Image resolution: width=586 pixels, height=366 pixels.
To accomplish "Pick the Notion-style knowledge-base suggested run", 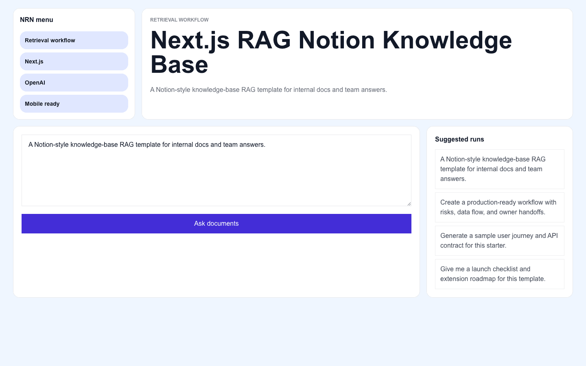I will point(500,169).
